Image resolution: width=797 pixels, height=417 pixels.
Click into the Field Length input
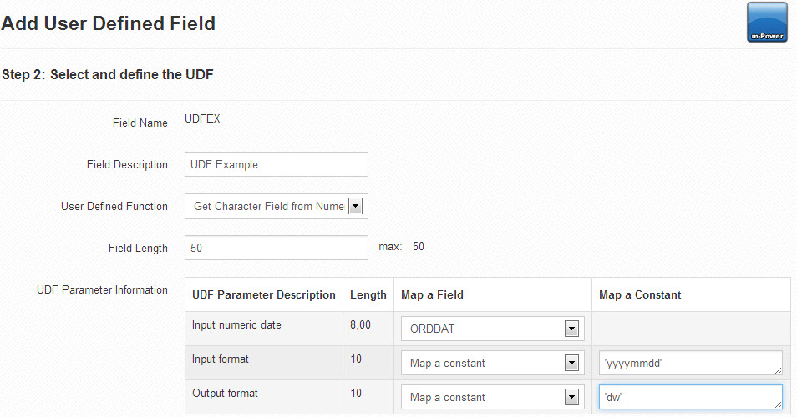point(276,248)
